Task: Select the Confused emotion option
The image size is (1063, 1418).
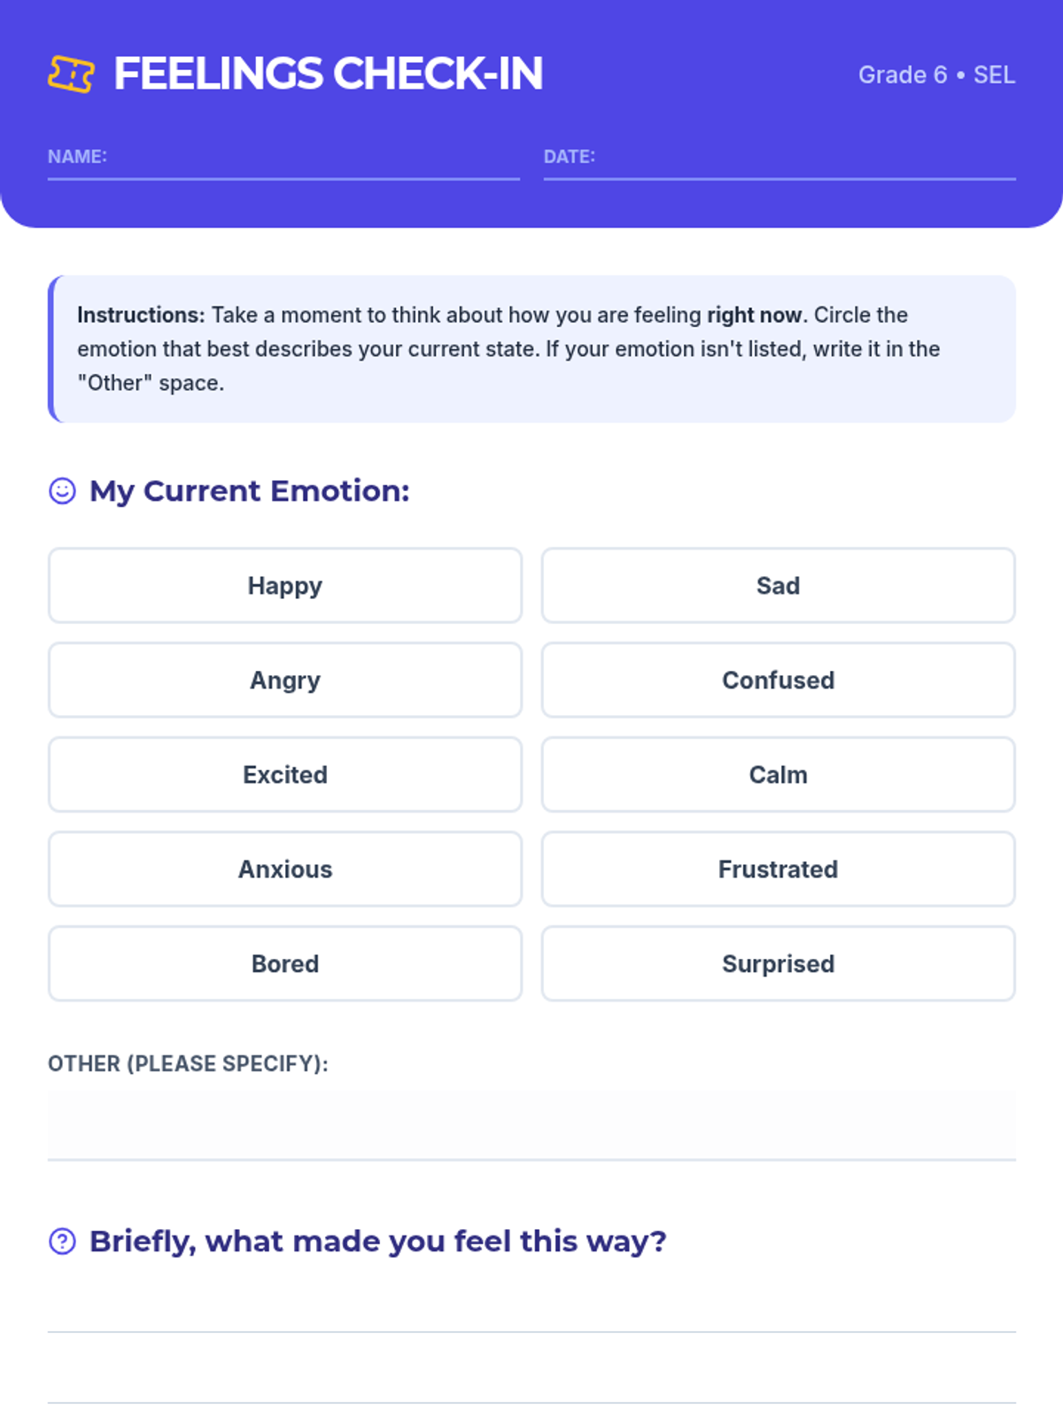Action: coord(778,681)
